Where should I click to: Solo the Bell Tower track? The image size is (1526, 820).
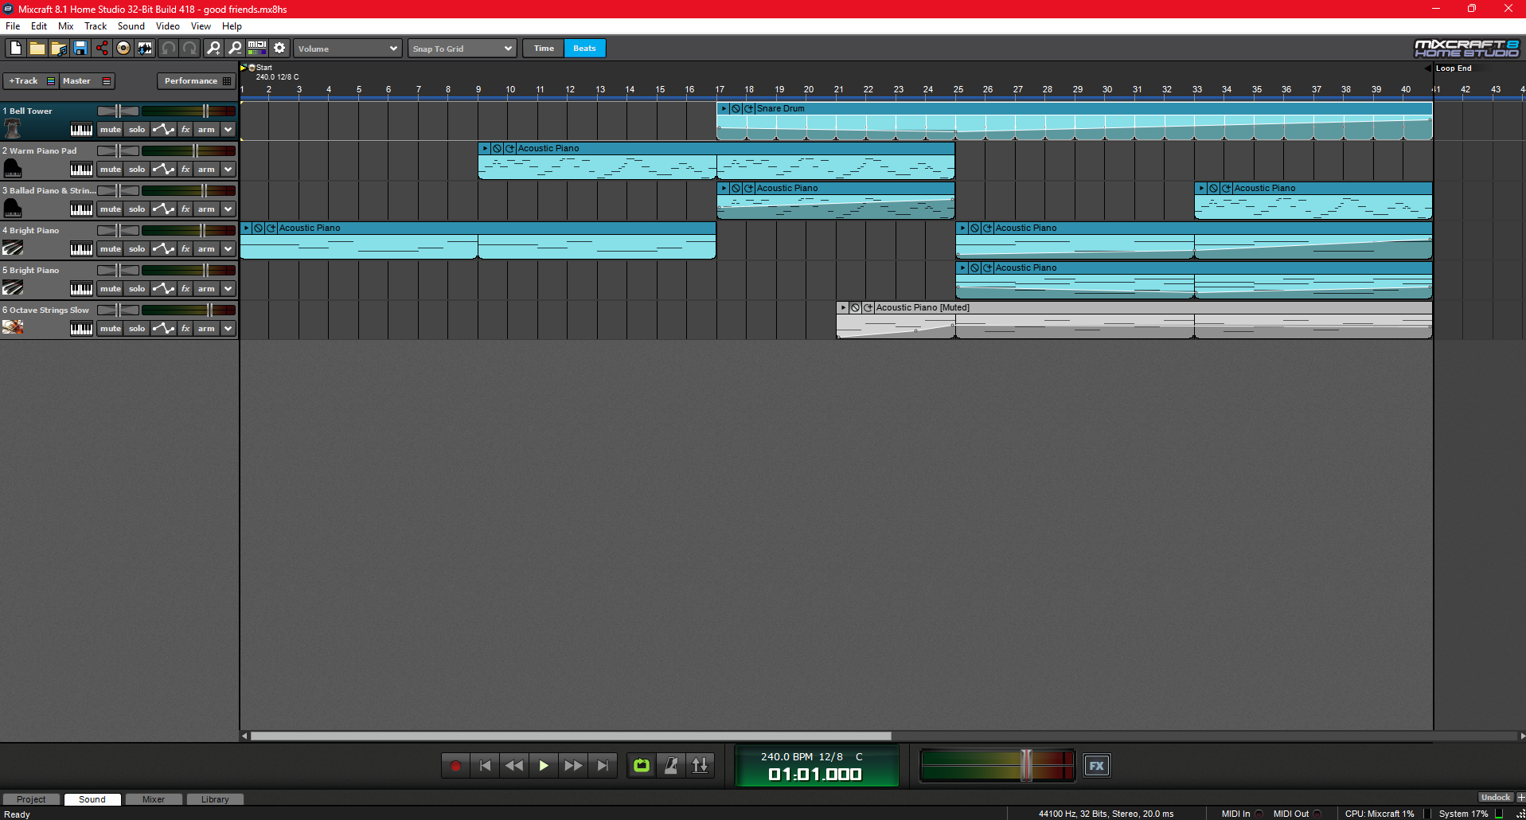[x=137, y=130]
